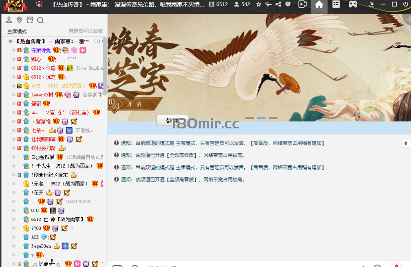Open the 542 online users count
This screenshot has width=411, height=267.
(x=242, y=4)
